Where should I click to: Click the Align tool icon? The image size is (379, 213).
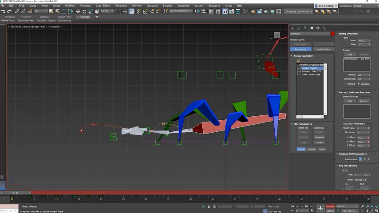[204, 12]
